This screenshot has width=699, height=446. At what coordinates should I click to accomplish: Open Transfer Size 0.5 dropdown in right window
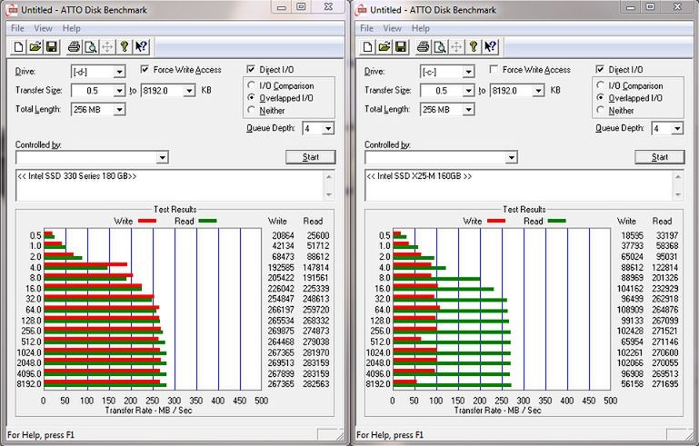[468, 91]
